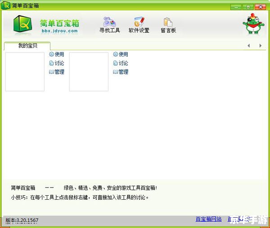Select the first tool thumbnail box
This screenshot has height=228, width=270.
pos(25,72)
